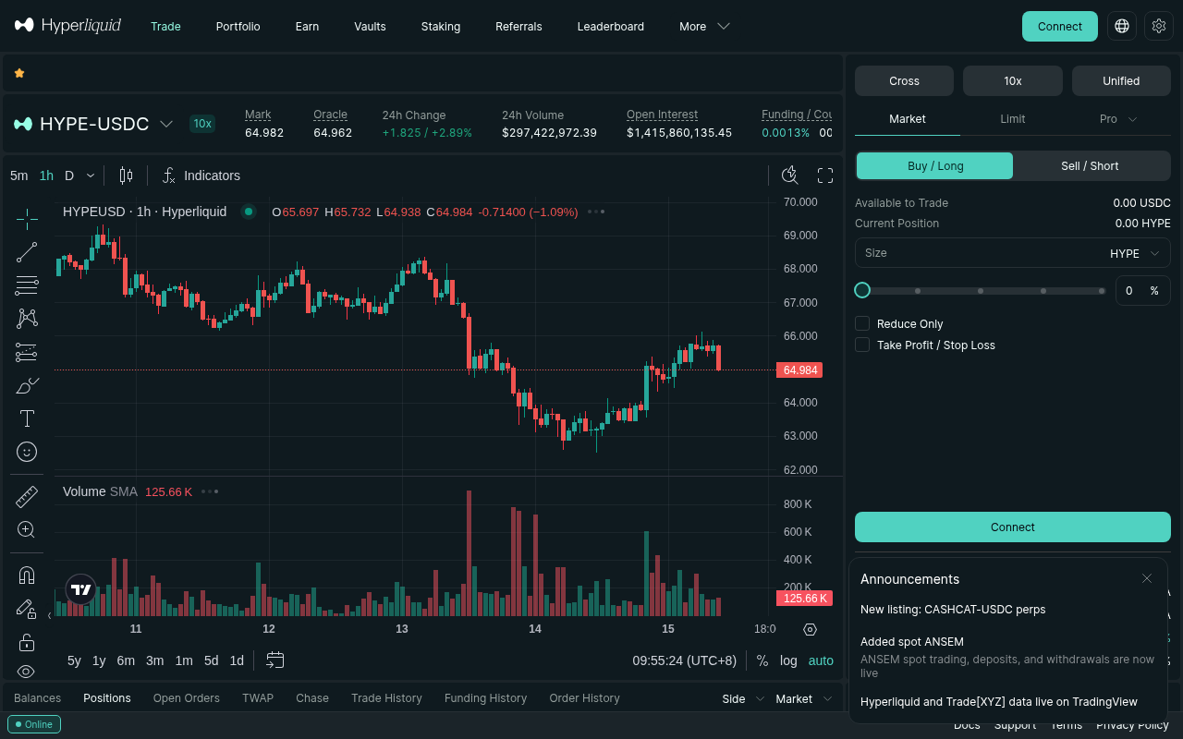Toggle magnet mode for drawings
This screenshot has height=739, width=1183.
(27, 575)
